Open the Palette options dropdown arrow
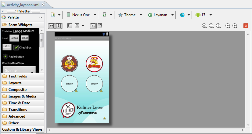Screen dimensions: 252x134 pyautogui.click(x=41, y=17)
